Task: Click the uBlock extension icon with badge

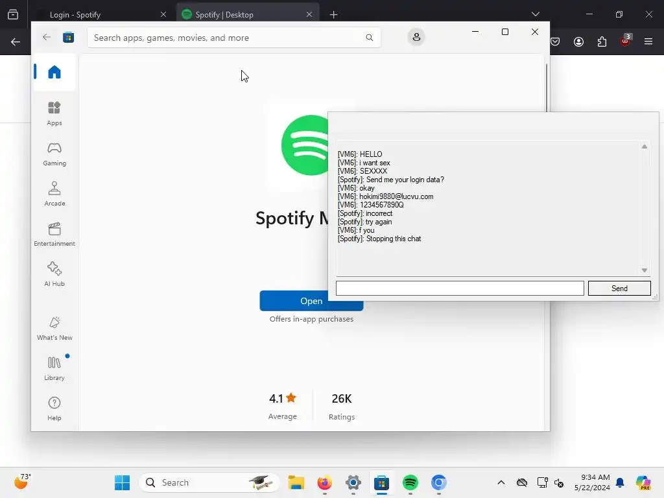Action: click(x=626, y=41)
